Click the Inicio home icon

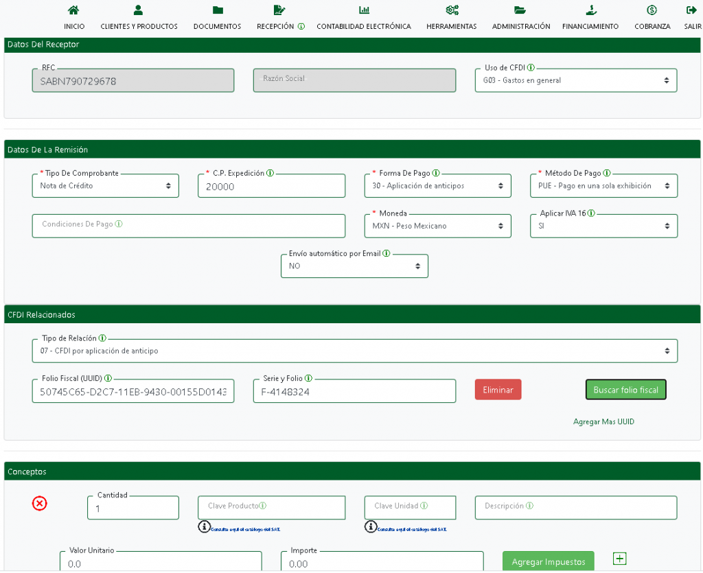click(x=74, y=10)
